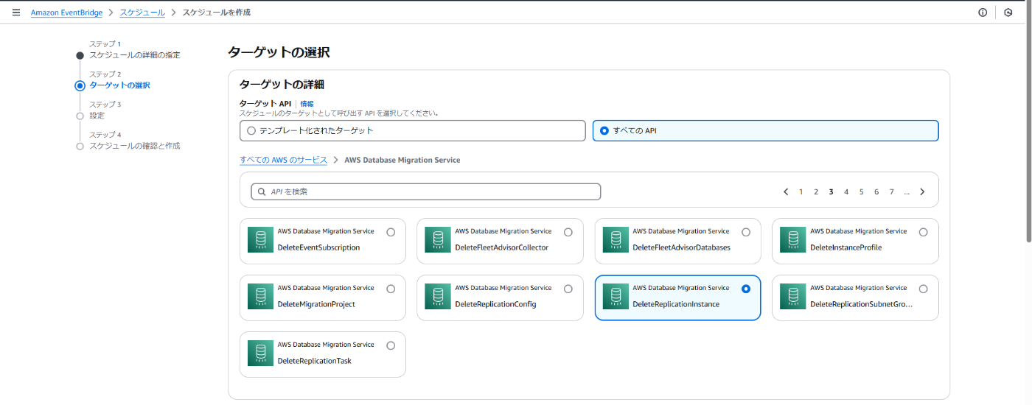This screenshot has width=1032, height=405.
Task: Click the DeleteReplicationConfig database icon
Action: pos(438,297)
